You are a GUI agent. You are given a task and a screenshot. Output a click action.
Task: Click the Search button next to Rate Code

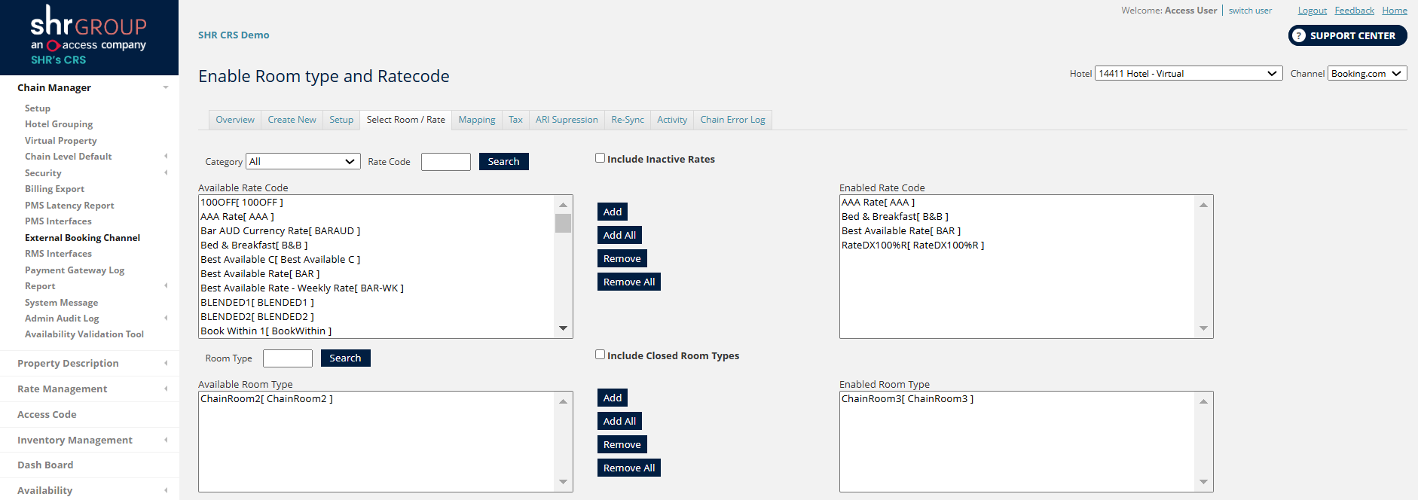503,161
